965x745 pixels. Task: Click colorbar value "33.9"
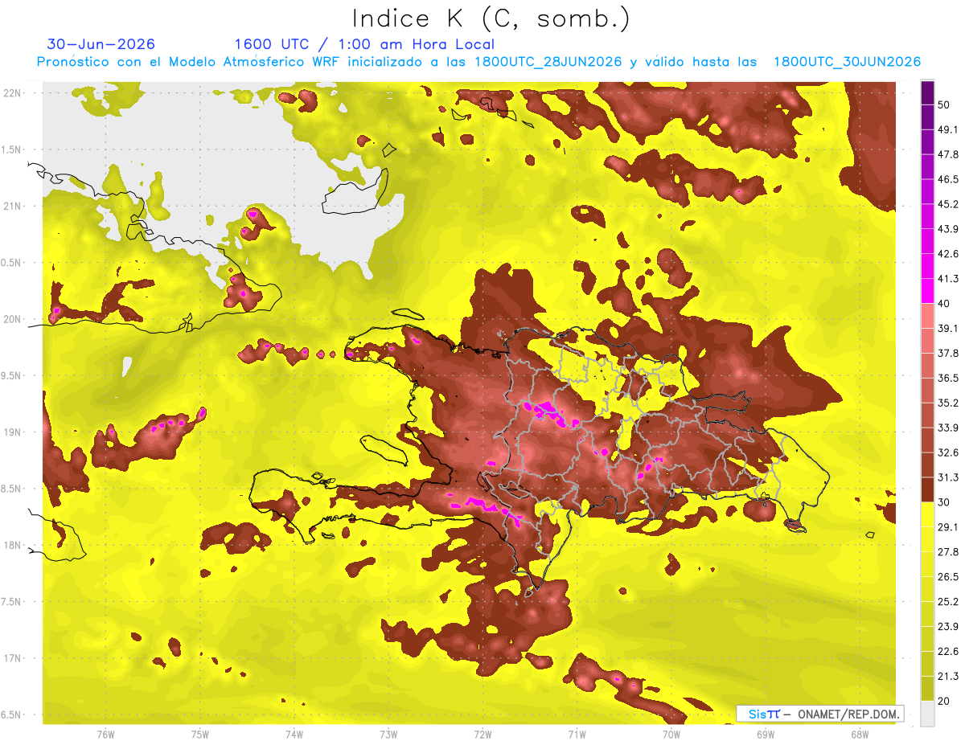[x=948, y=428]
